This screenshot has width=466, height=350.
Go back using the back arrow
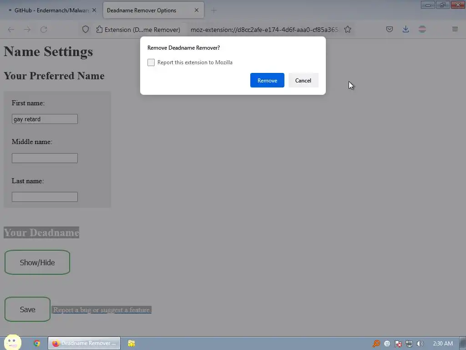(11, 30)
